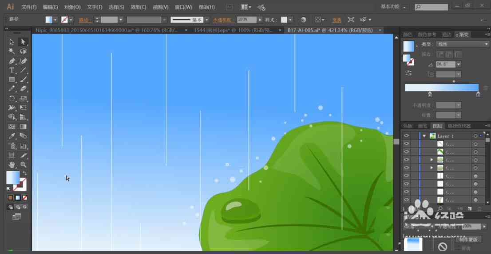Screen dimensions: 491x254
Task: Select the Type tool
Action: click(12, 70)
